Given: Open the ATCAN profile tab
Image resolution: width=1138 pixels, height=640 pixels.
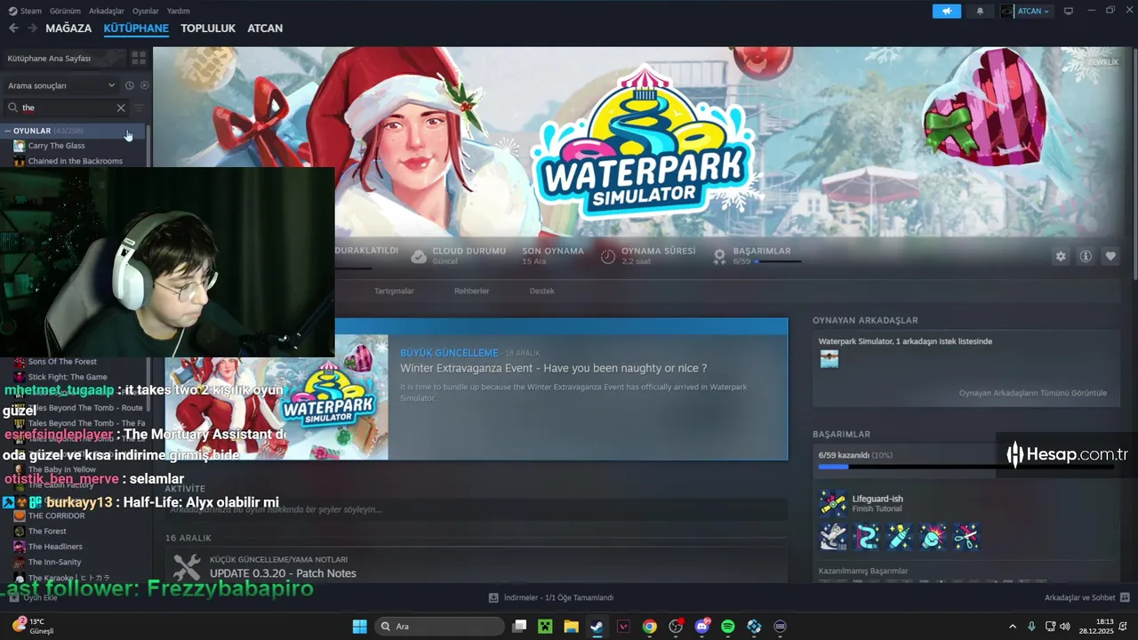Looking at the screenshot, I should tap(265, 28).
